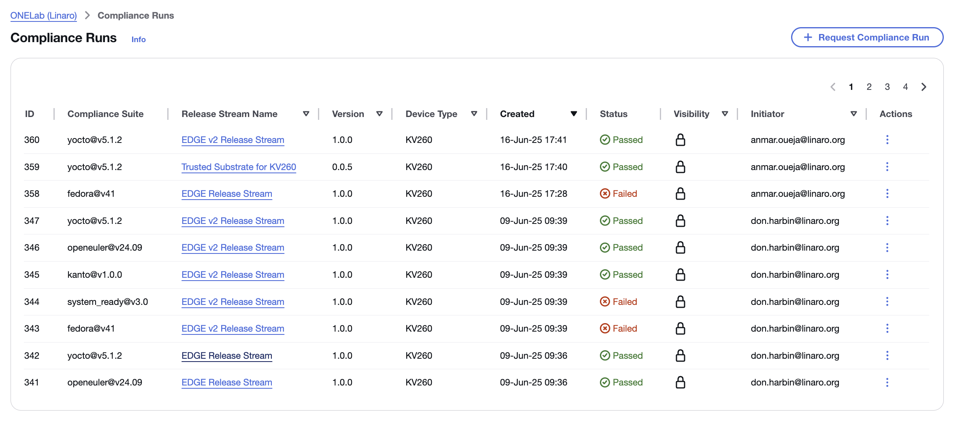Click the lock visibility icon for run 360
The width and height of the screenshot is (960, 430).
pos(681,140)
